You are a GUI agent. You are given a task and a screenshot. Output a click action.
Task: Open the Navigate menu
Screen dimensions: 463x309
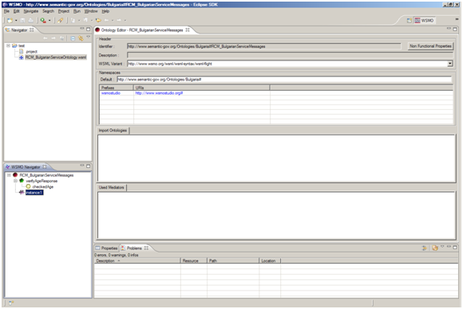pyautogui.click(x=31, y=11)
